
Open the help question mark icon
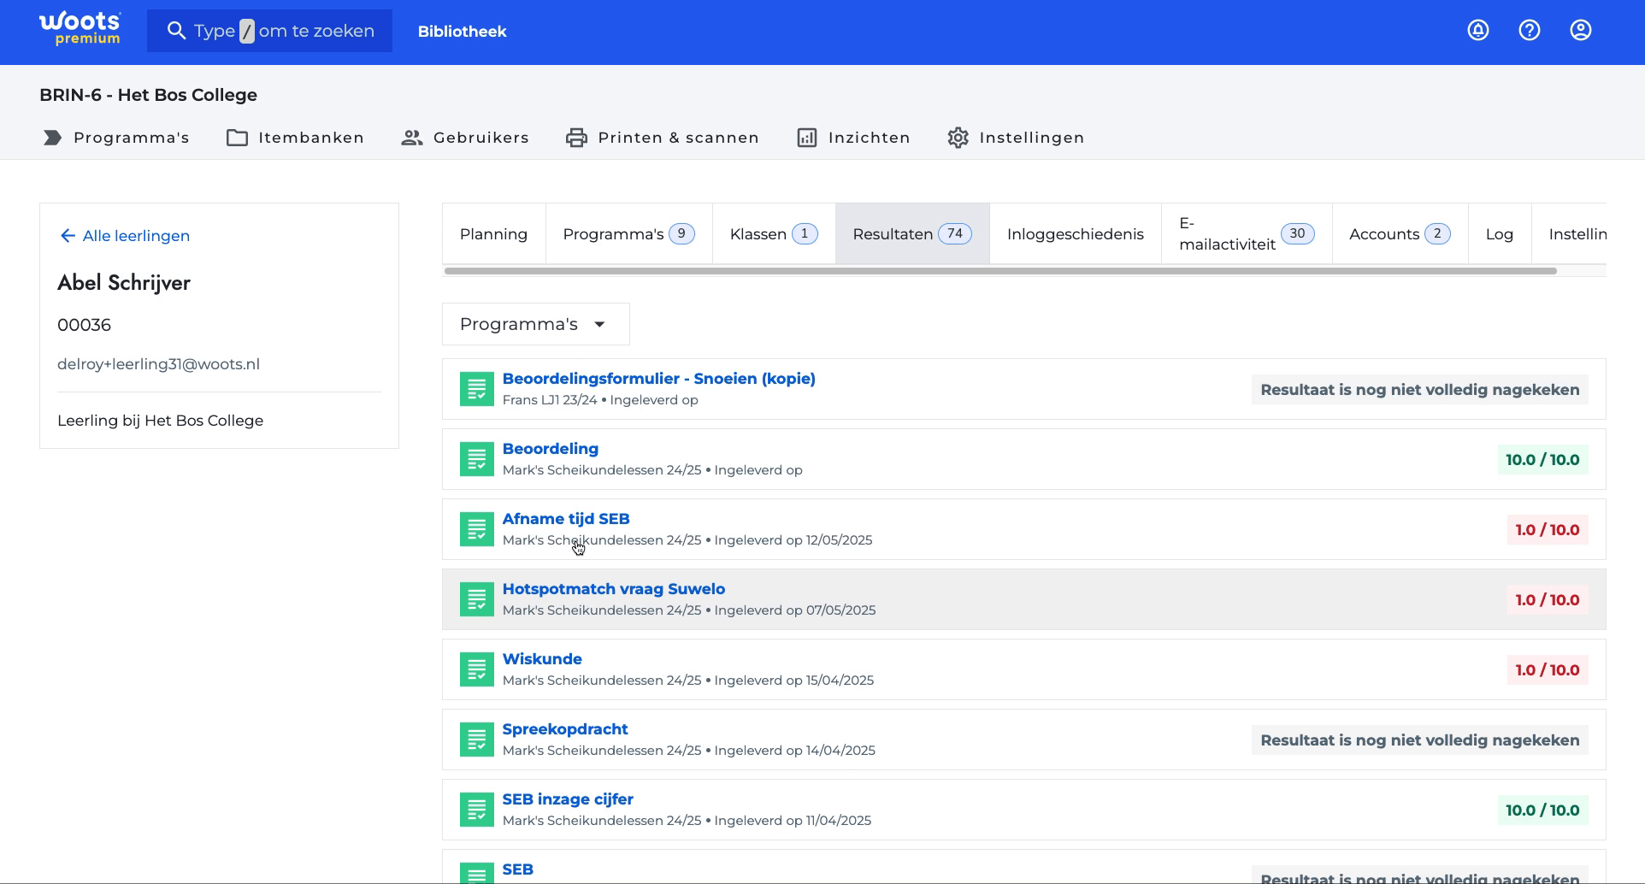coord(1530,31)
